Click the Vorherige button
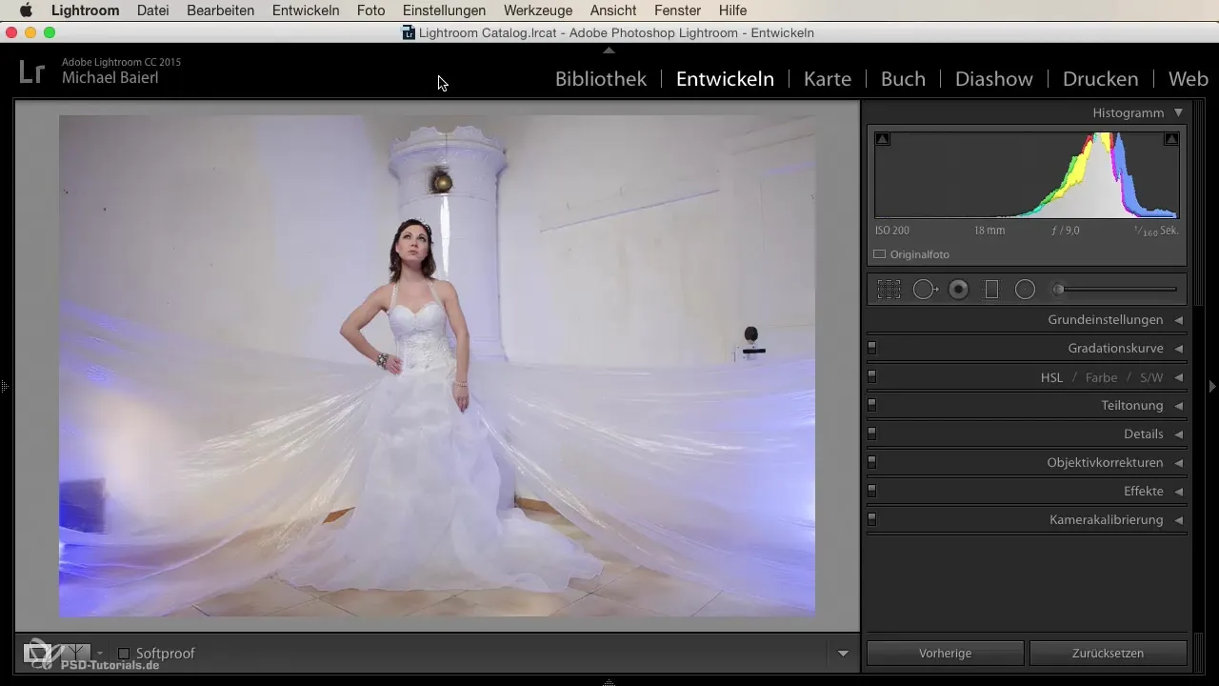 [x=946, y=653]
